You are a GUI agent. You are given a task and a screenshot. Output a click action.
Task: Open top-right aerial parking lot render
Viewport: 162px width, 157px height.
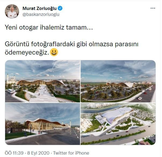[x=118, y=81]
